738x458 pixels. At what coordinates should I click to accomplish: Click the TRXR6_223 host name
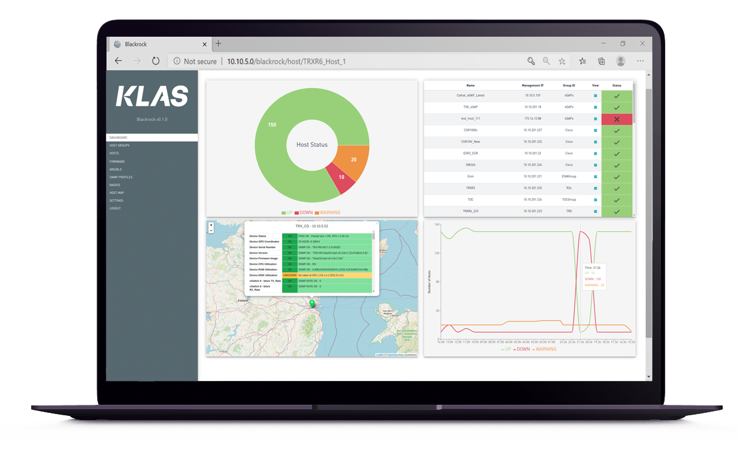click(471, 211)
